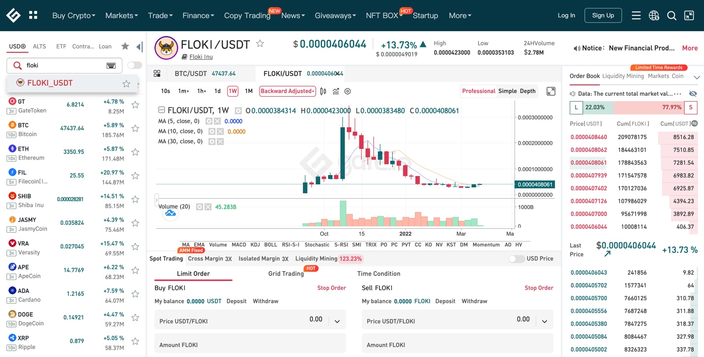Open the Trade dropdown menu
The height and width of the screenshot is (357, 704).
pos(160,15)
